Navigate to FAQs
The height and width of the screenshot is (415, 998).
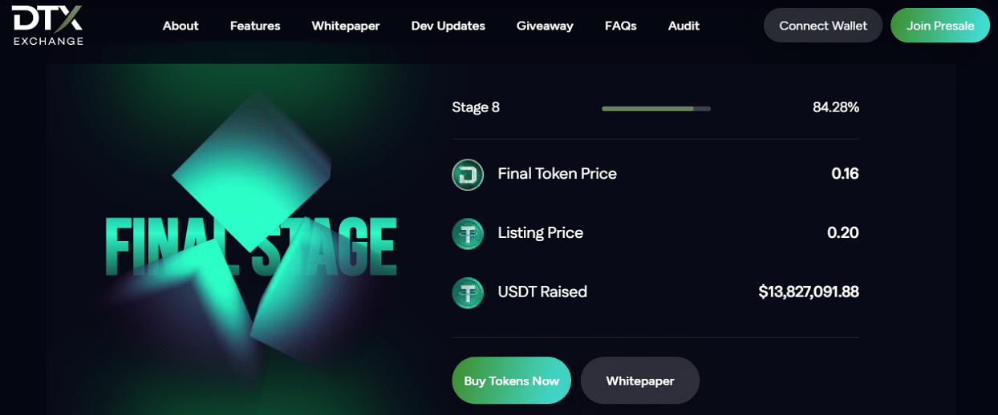coord(621,26)
